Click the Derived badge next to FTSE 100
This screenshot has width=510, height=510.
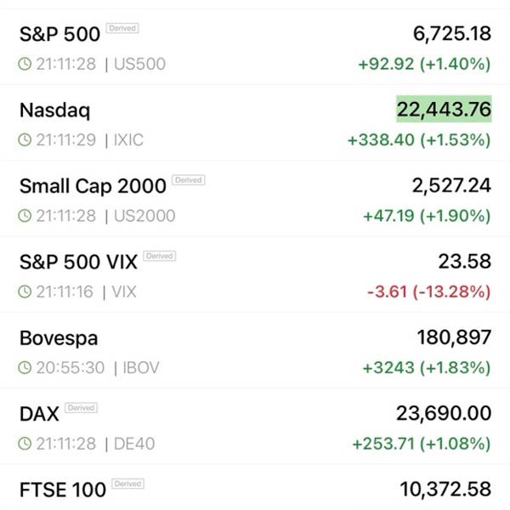tap(128, 484)
